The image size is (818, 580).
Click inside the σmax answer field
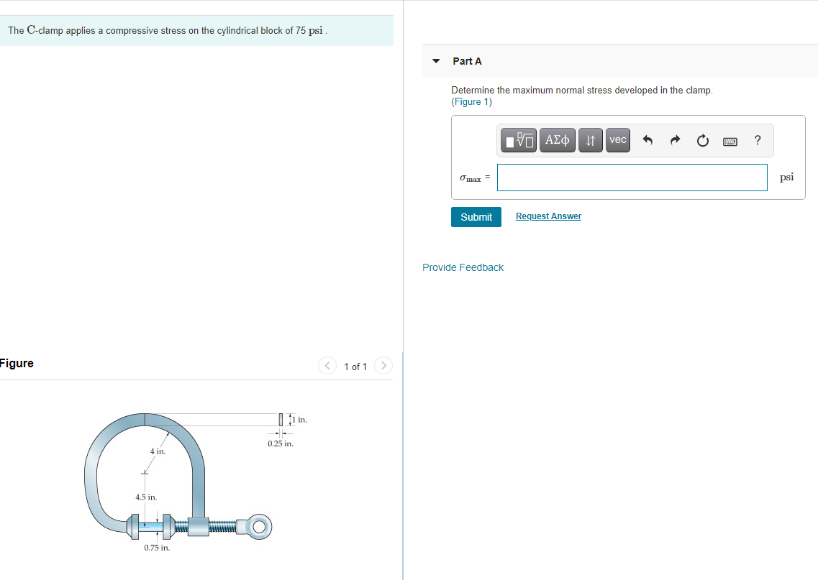(632, 177)
